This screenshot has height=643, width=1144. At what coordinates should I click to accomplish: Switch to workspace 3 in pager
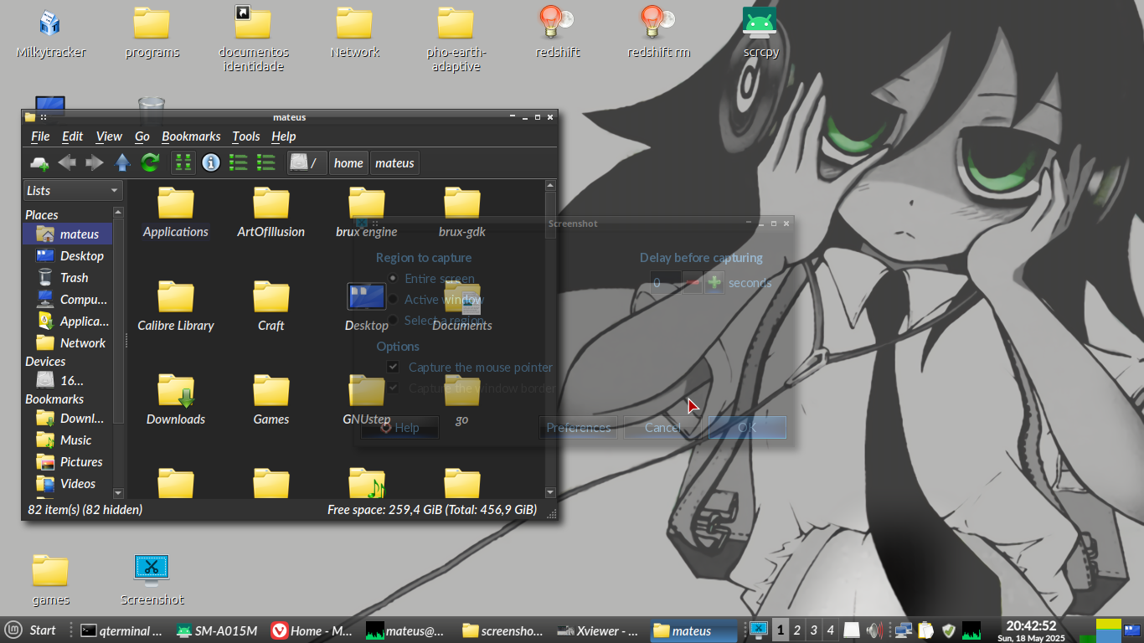pyautogui.click(x=813, y=630)
